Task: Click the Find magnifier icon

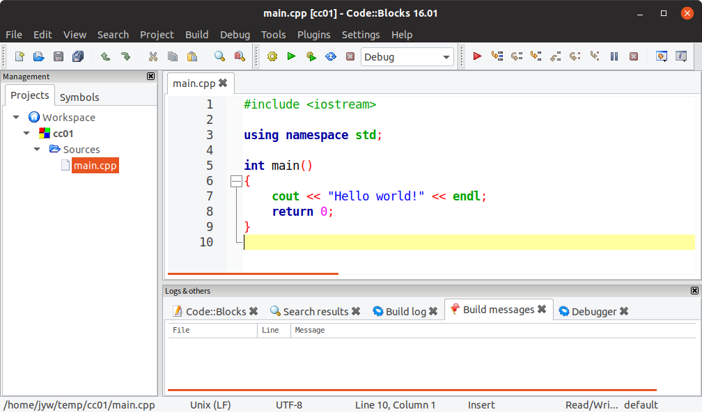Action: [x=219, y=57]
